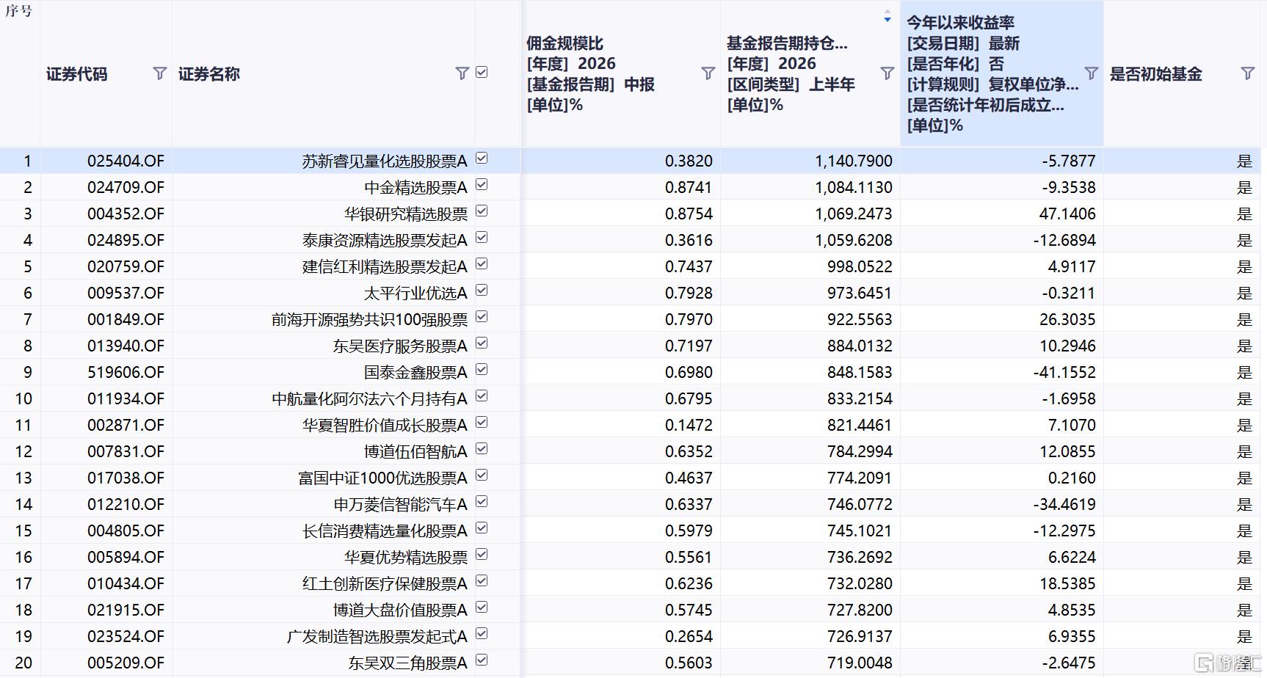Click fund name 太平行业优选A
This screenshot has width=1267, height=678.
[415, 293]
